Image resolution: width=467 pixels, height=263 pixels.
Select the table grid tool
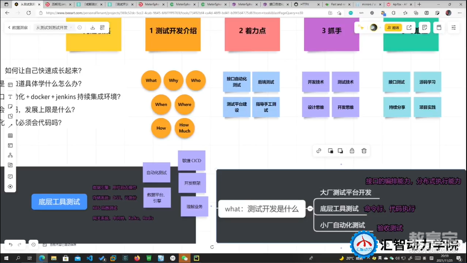10,135
